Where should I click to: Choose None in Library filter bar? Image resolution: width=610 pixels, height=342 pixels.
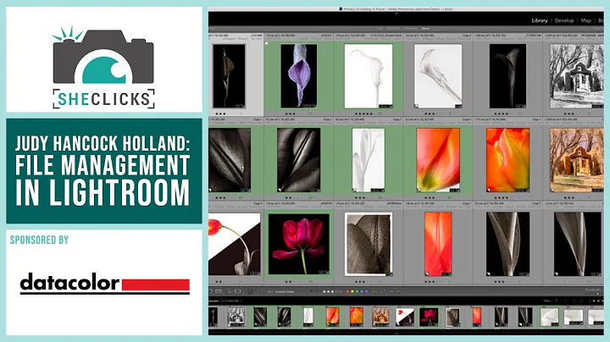(x=425, y=29)
